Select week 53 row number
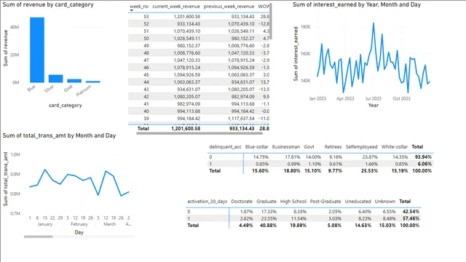 tap(146, 17)
